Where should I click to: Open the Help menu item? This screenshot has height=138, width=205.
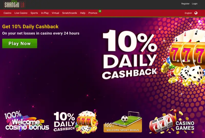[x=83, y=13]
